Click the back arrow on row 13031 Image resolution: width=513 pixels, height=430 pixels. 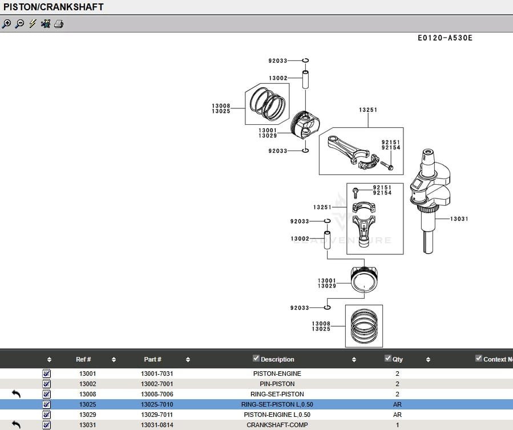pyautogui.click(x=16, y=425)
